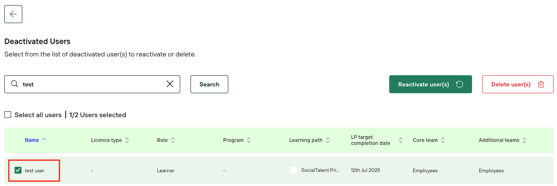Screen dimensions: 557x186
Task: Click the magnifying glass search icon
Action: point(15,84)
